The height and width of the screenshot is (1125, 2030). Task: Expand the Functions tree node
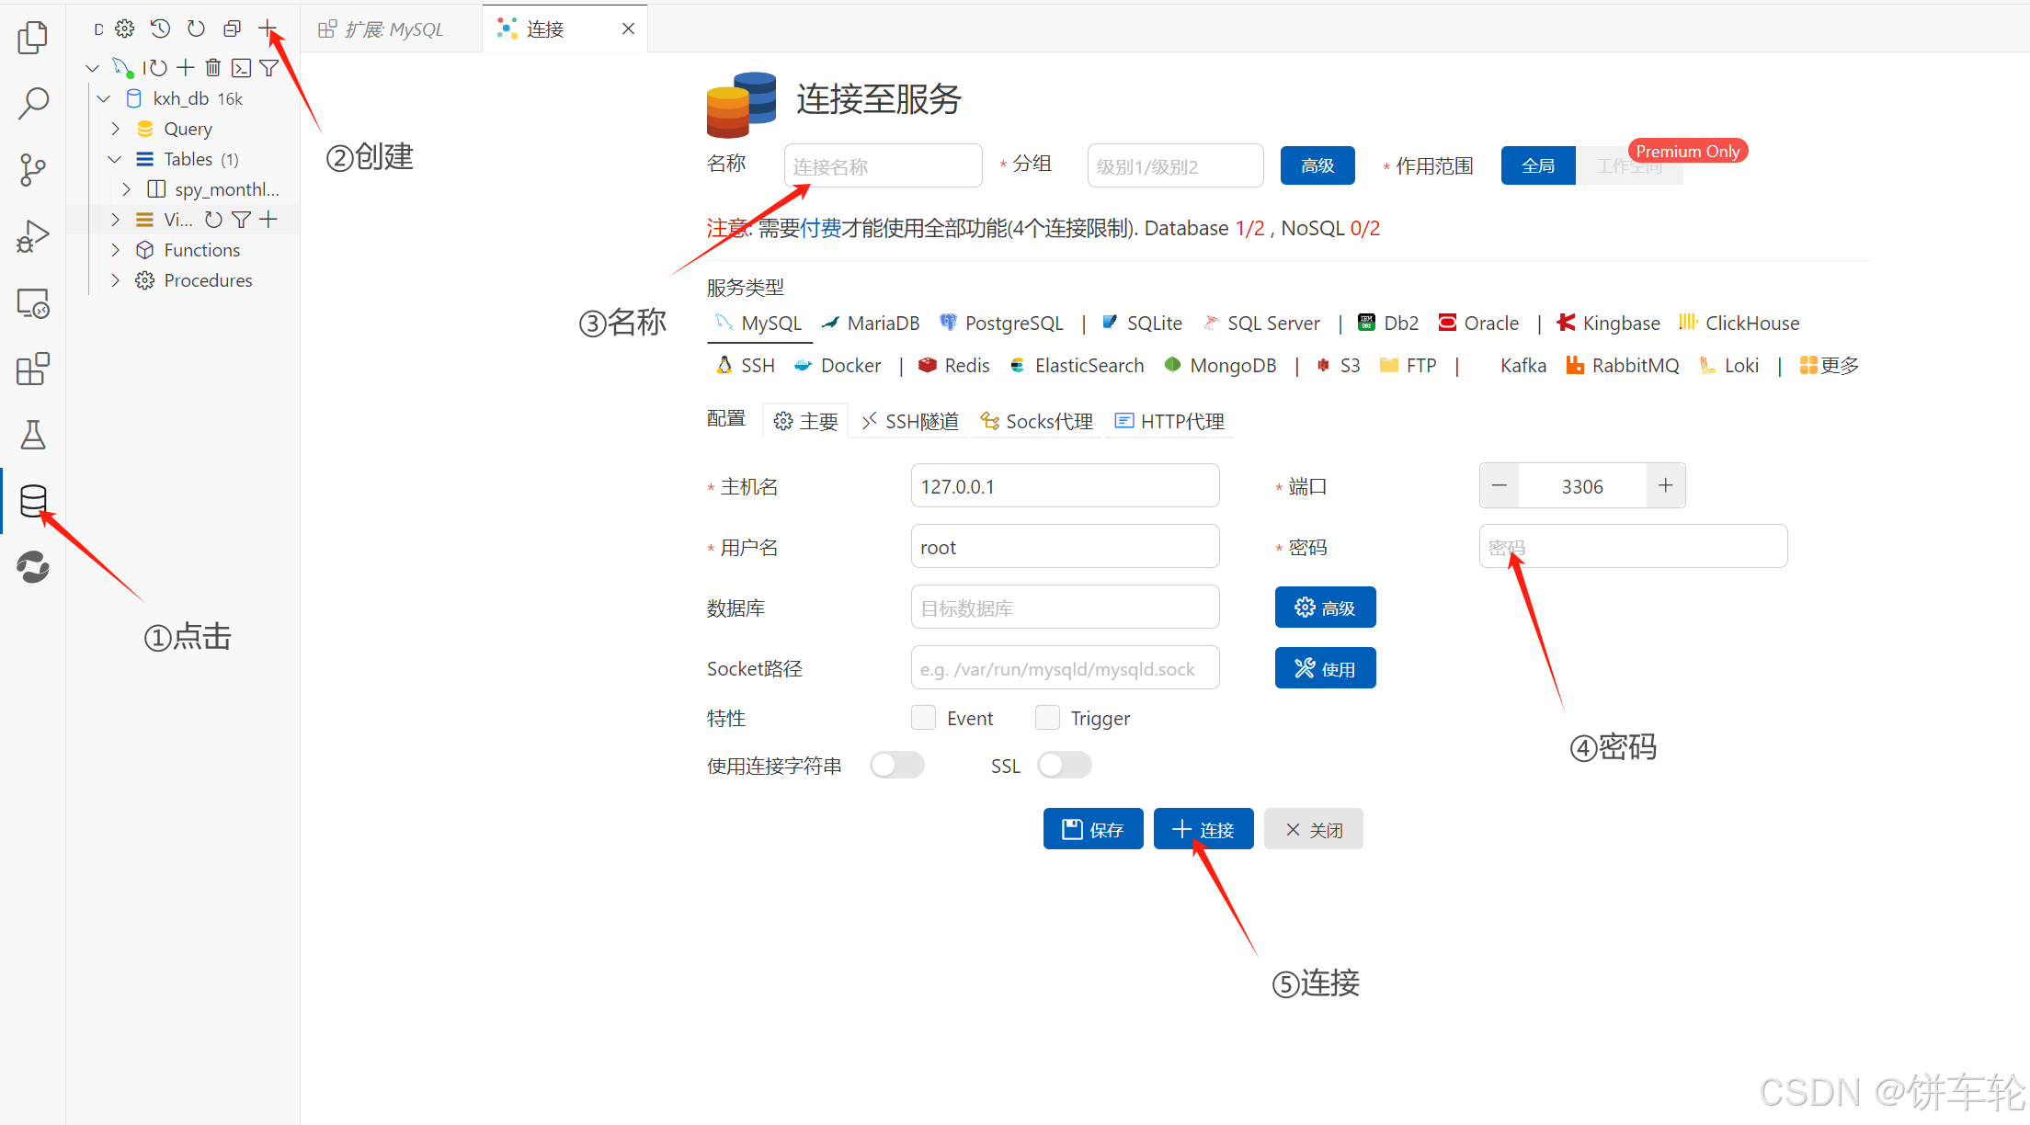point(115,250)
